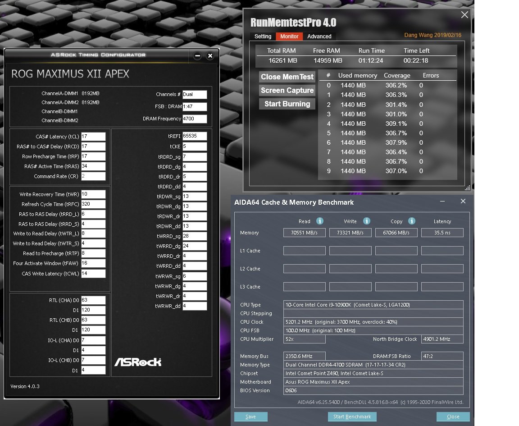
Task: Click the BIOS Version value 0606
Action: [x=373, y=390]
